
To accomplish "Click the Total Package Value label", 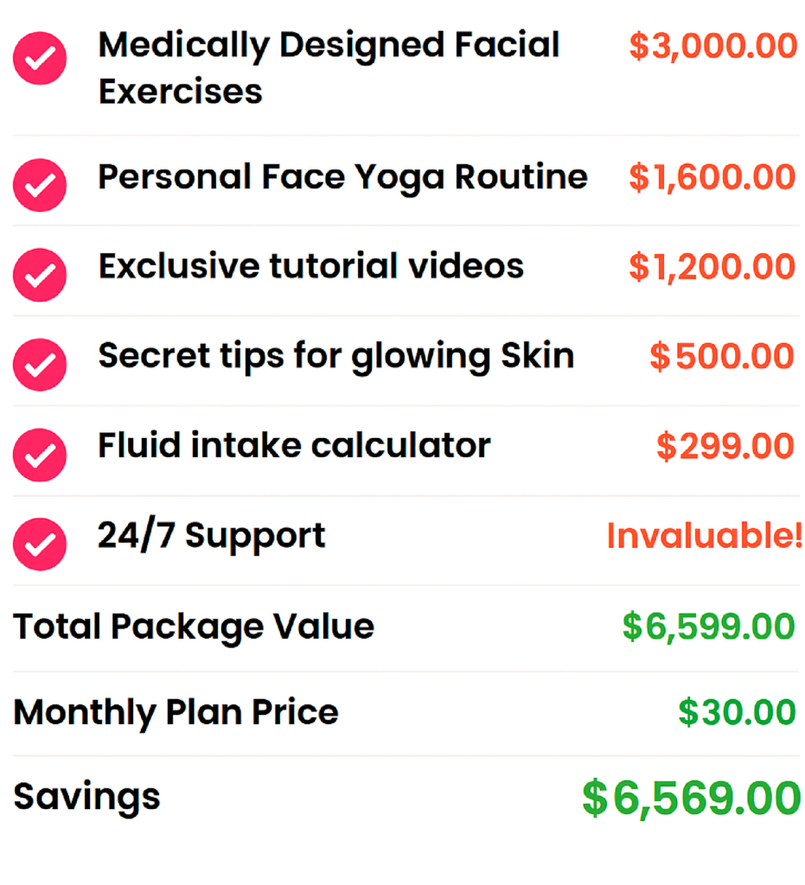I will [194, 627].
